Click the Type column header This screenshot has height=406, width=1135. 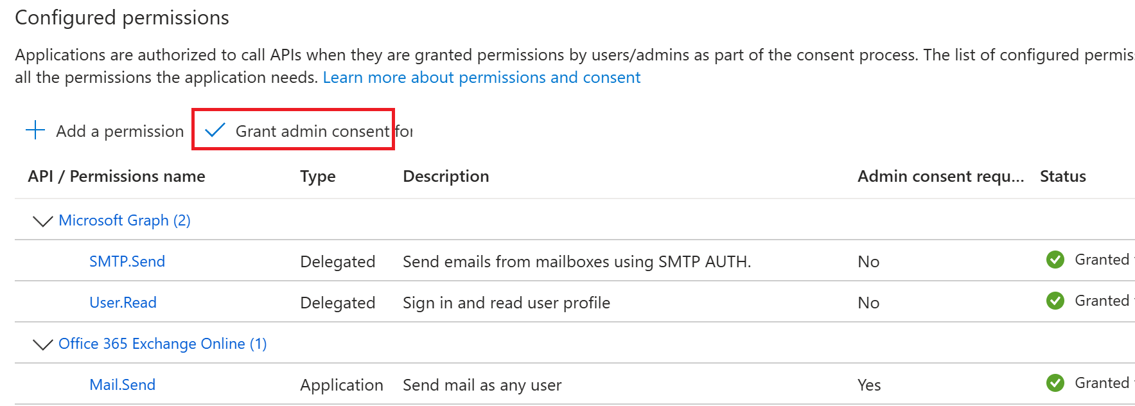tap(318, 177)
